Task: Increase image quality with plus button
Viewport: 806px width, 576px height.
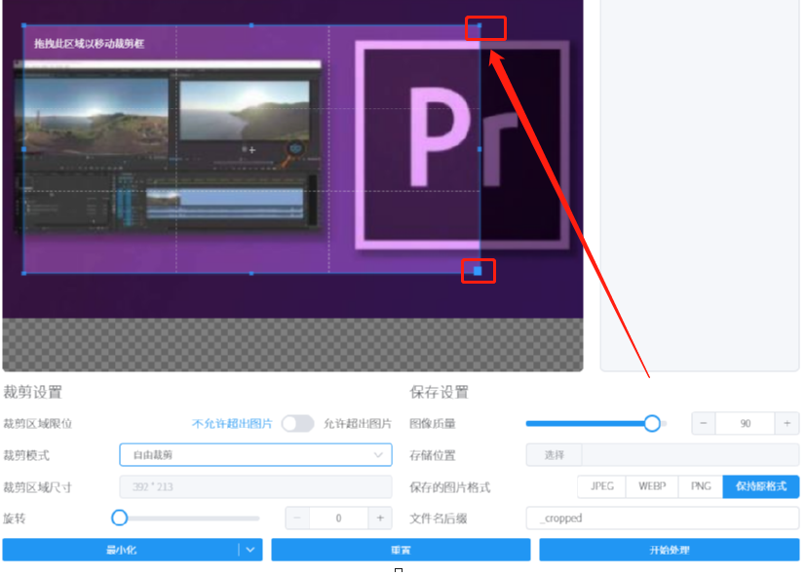Action: 787,423
